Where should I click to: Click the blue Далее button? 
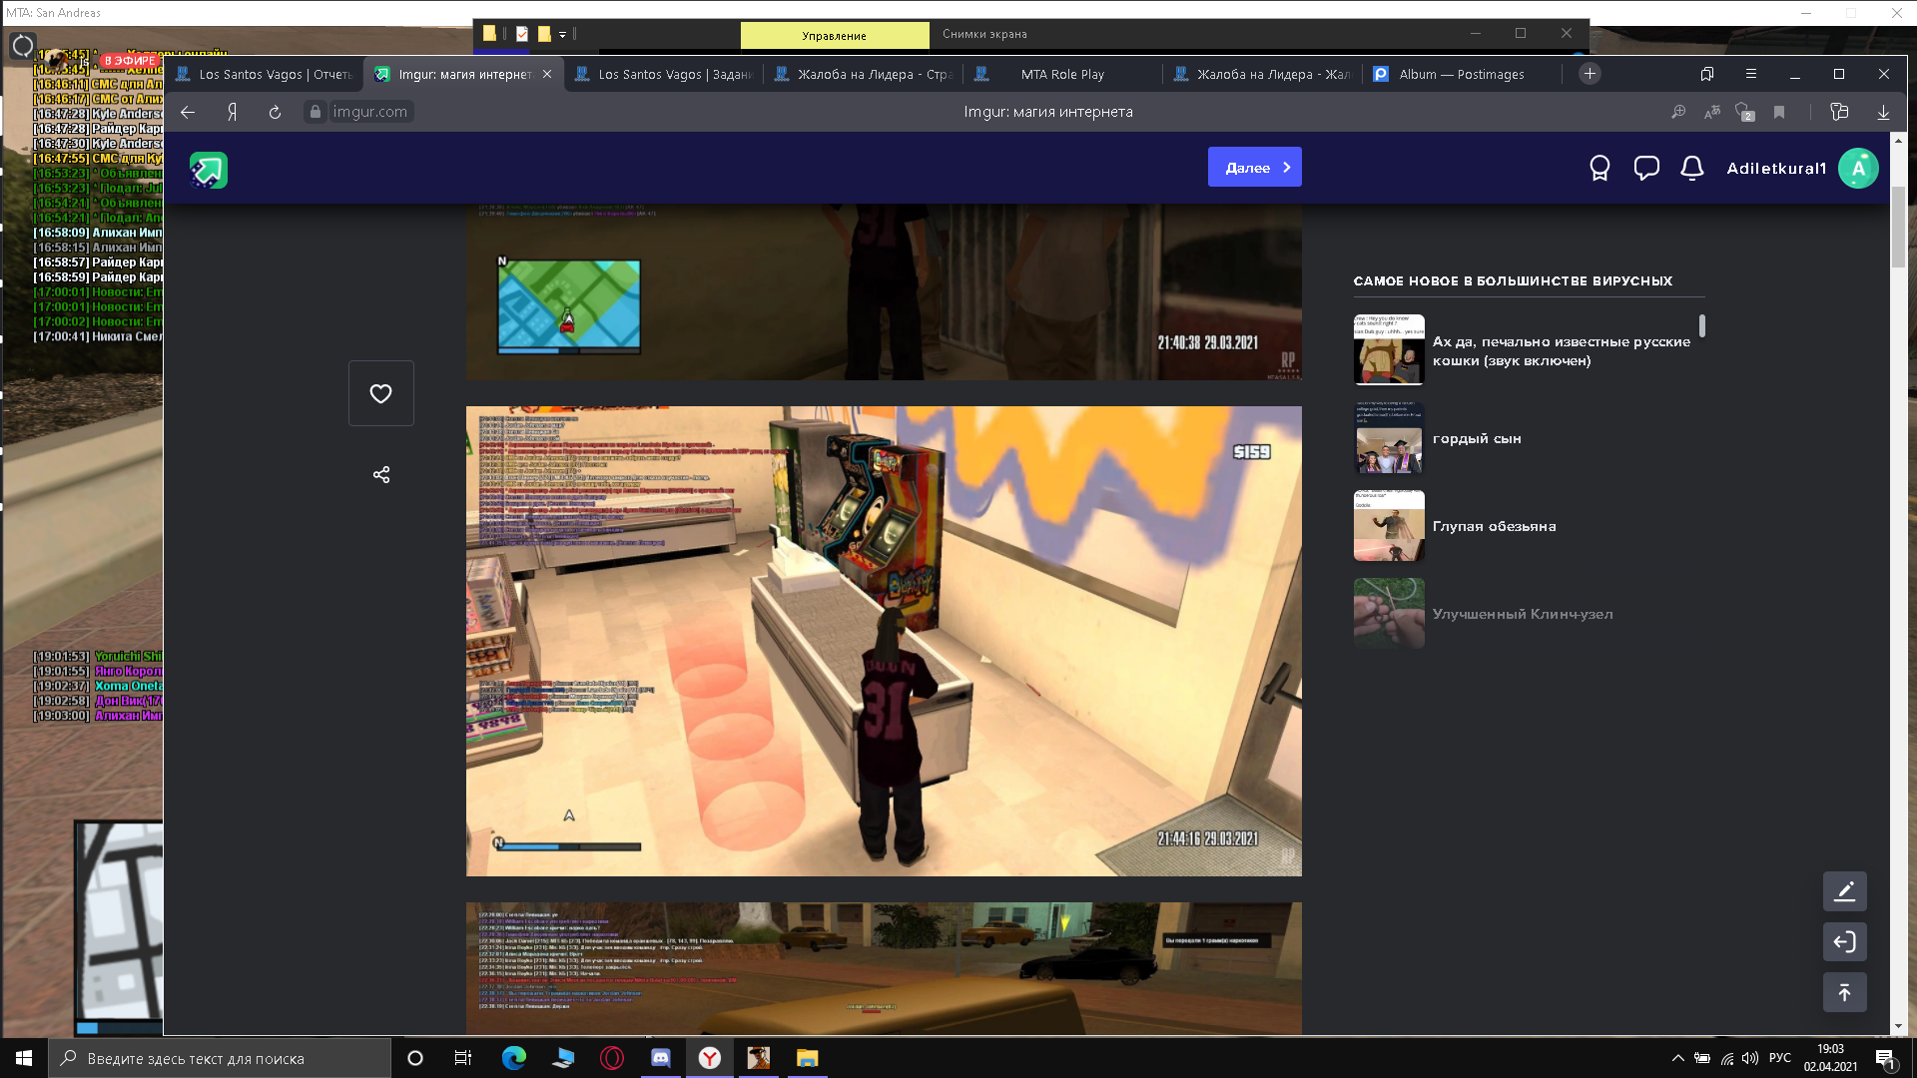(1254, 168)
